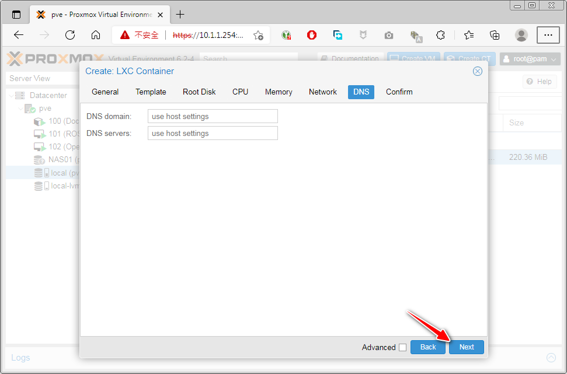Go to the browser home page icon
The width and height of the screenshot is (567, 374).
click(x=96, y=35)
